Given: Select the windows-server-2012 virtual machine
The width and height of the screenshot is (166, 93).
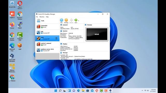Looking at the screenshot, I should coord(47,50).
